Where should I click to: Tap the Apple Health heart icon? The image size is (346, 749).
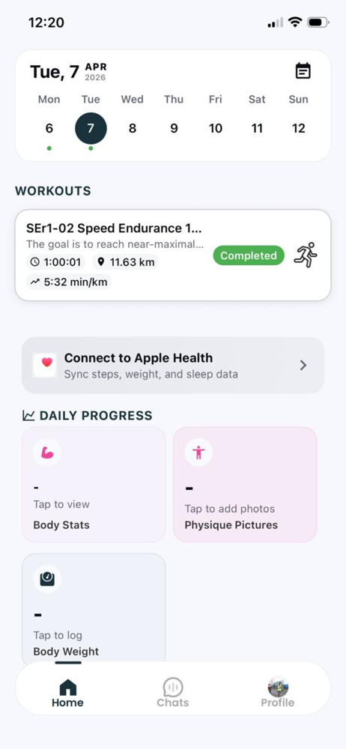46,363
